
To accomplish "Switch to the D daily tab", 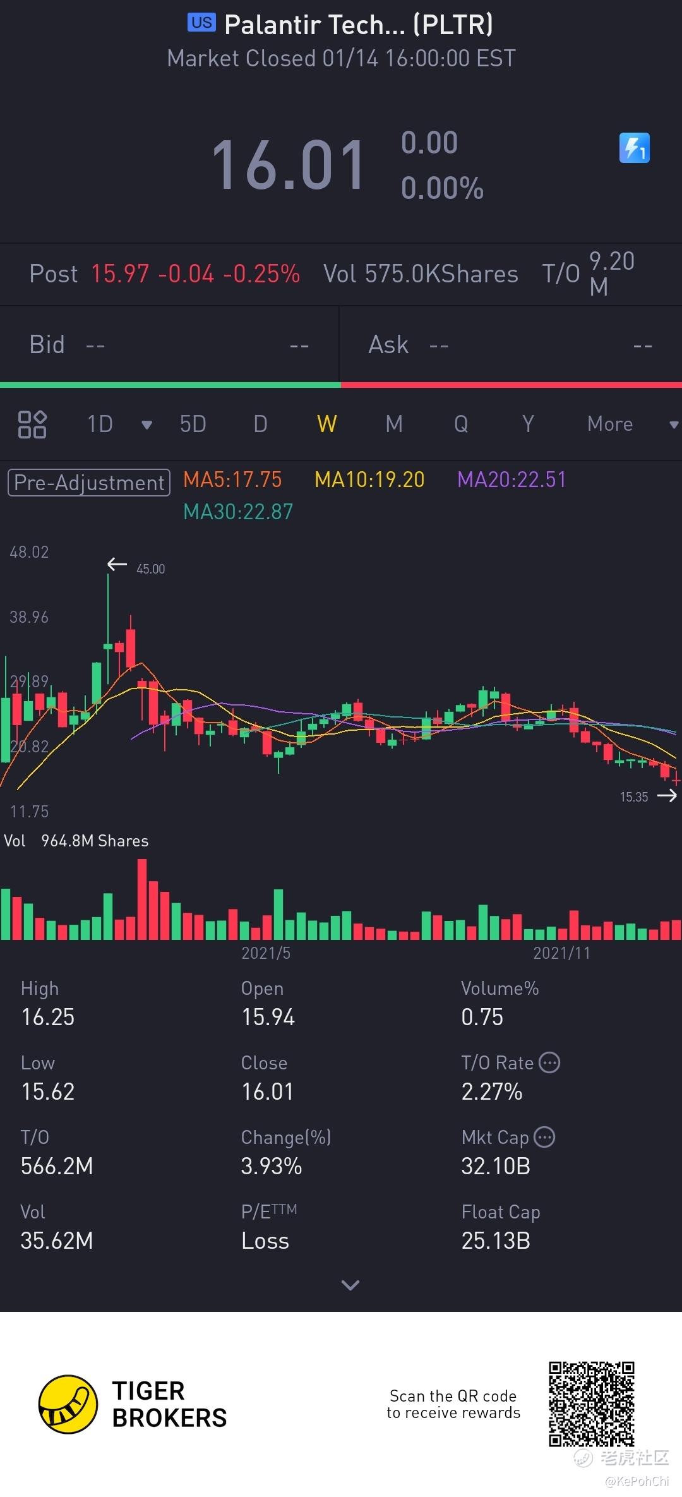I will (x=260, y=424).
